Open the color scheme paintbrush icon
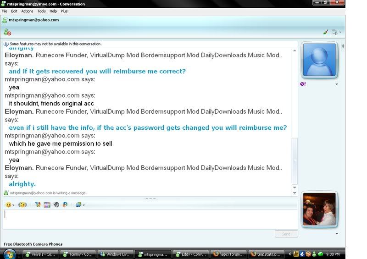The height and width of the screenshot is (259, 367). coord(325,32)
